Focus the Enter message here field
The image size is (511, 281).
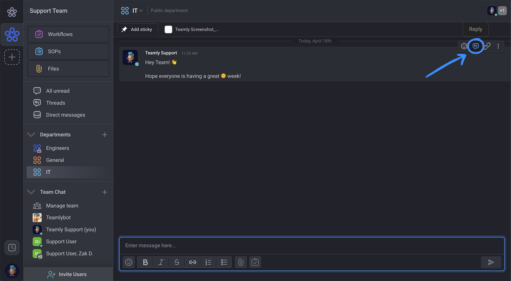pyautogui.click(x=312, y=246)
